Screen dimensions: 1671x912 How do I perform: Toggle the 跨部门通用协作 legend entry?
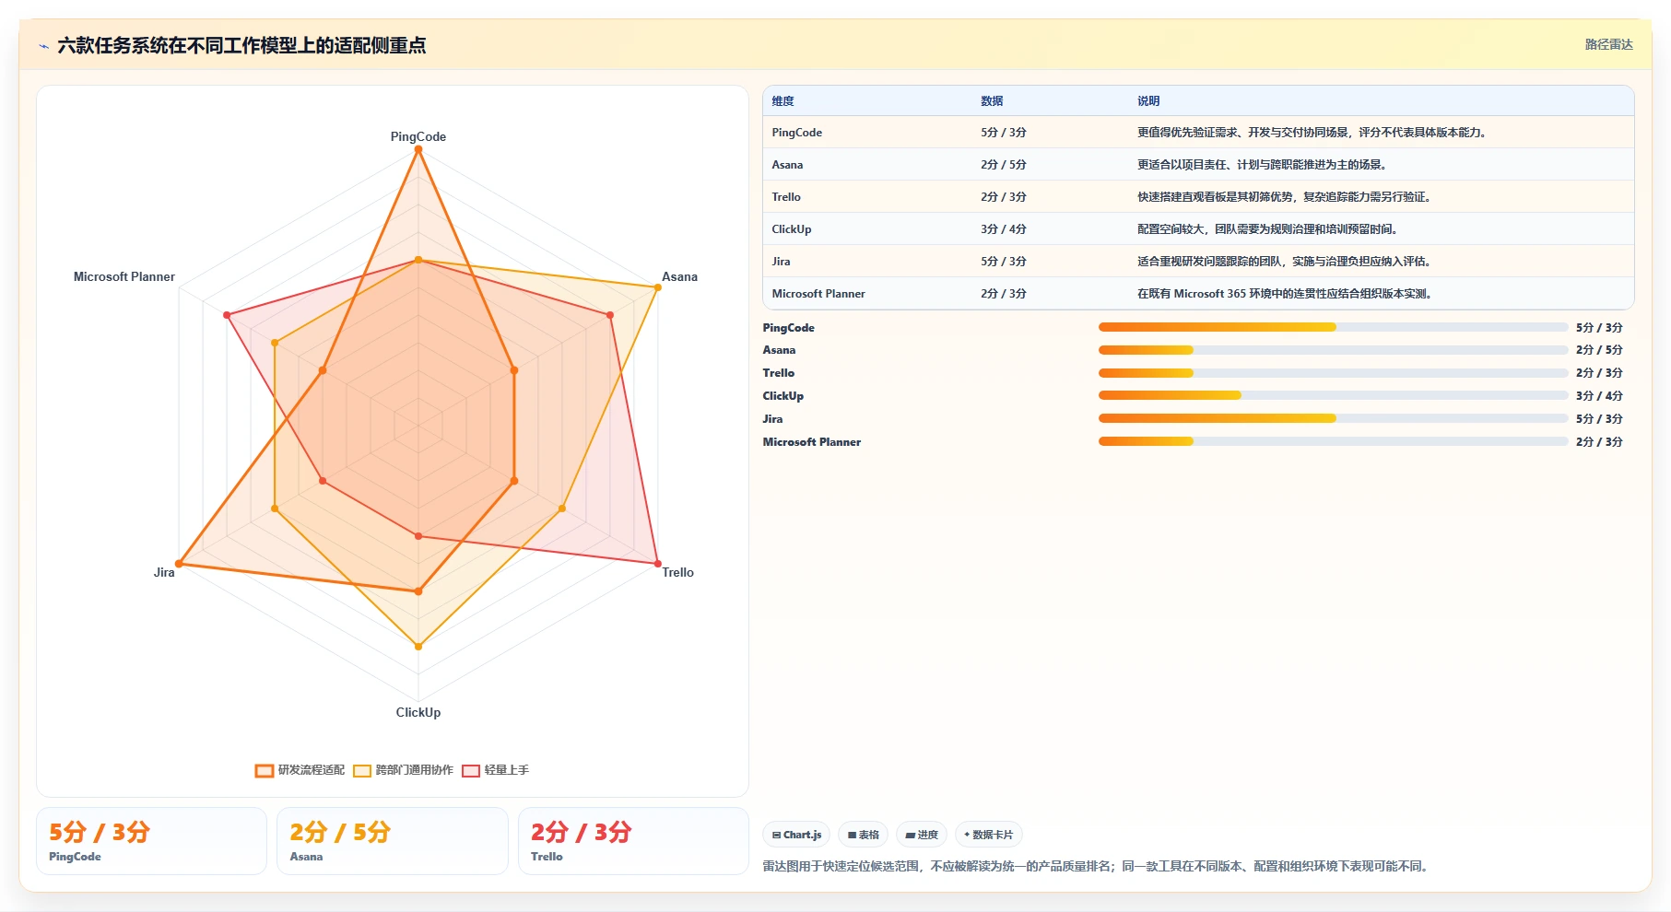404,770
